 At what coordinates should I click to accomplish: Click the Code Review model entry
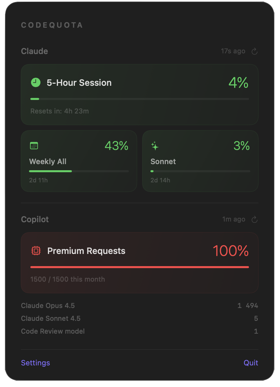139,331
